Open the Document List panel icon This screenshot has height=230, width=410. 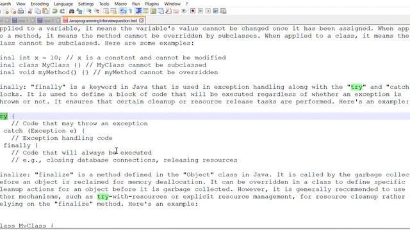161,11
